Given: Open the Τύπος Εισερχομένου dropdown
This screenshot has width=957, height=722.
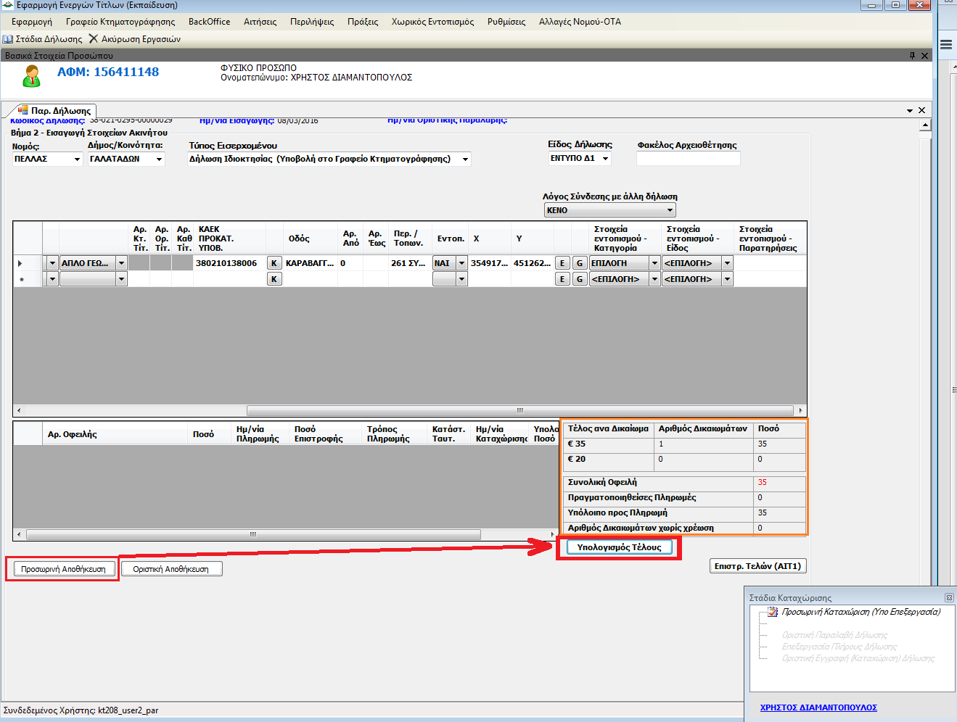Looking at the screenshot, I should pos(465,159).
